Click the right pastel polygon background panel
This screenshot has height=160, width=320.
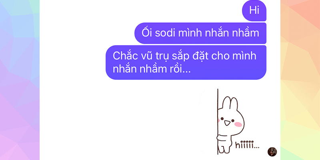click(x=300, y=80)
